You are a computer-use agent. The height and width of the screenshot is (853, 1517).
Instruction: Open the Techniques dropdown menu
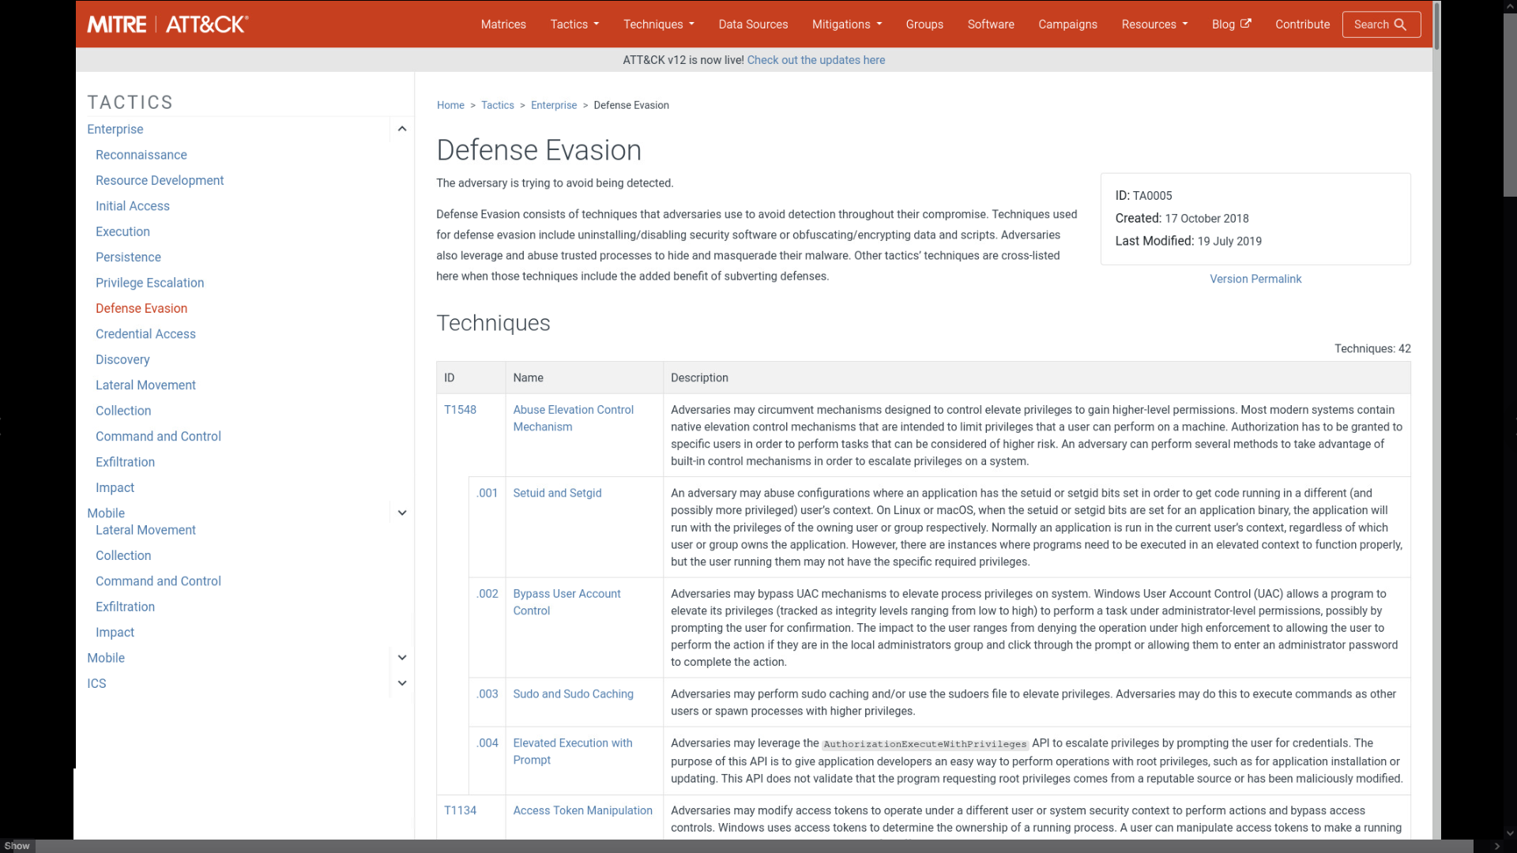(x=658, y=24)
